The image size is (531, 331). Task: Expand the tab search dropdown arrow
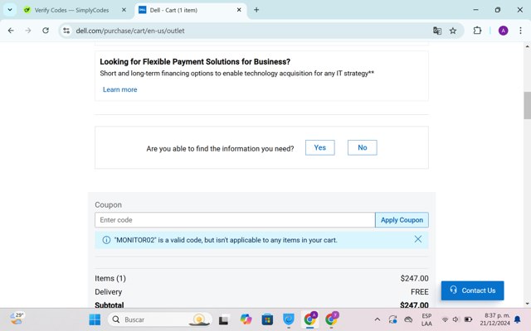pyautogui.click(x=10, y=10)
